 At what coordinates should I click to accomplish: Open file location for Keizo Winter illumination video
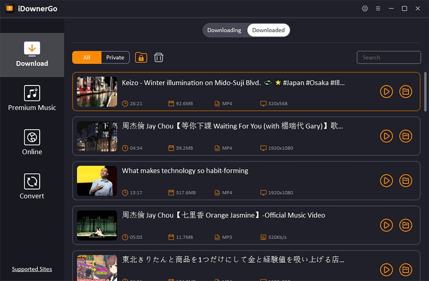406,92
